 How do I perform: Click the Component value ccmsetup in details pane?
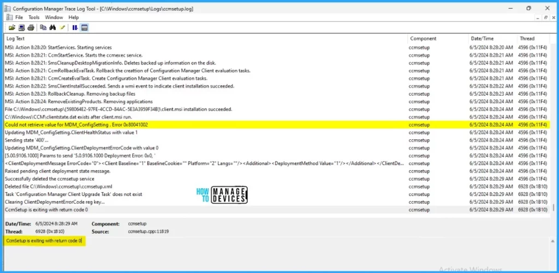click(x=137, y=224)
